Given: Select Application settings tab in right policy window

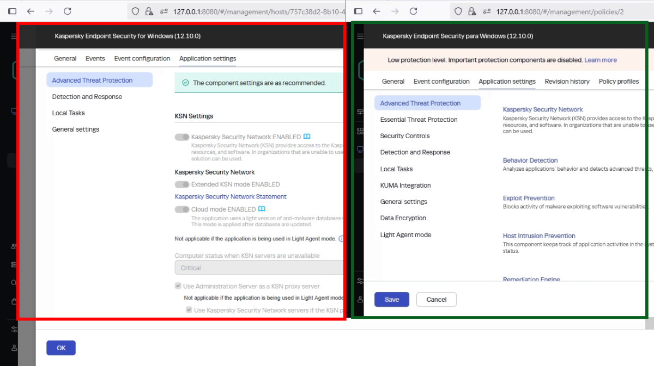Looking at the screenshot, I should click(507, 82).
